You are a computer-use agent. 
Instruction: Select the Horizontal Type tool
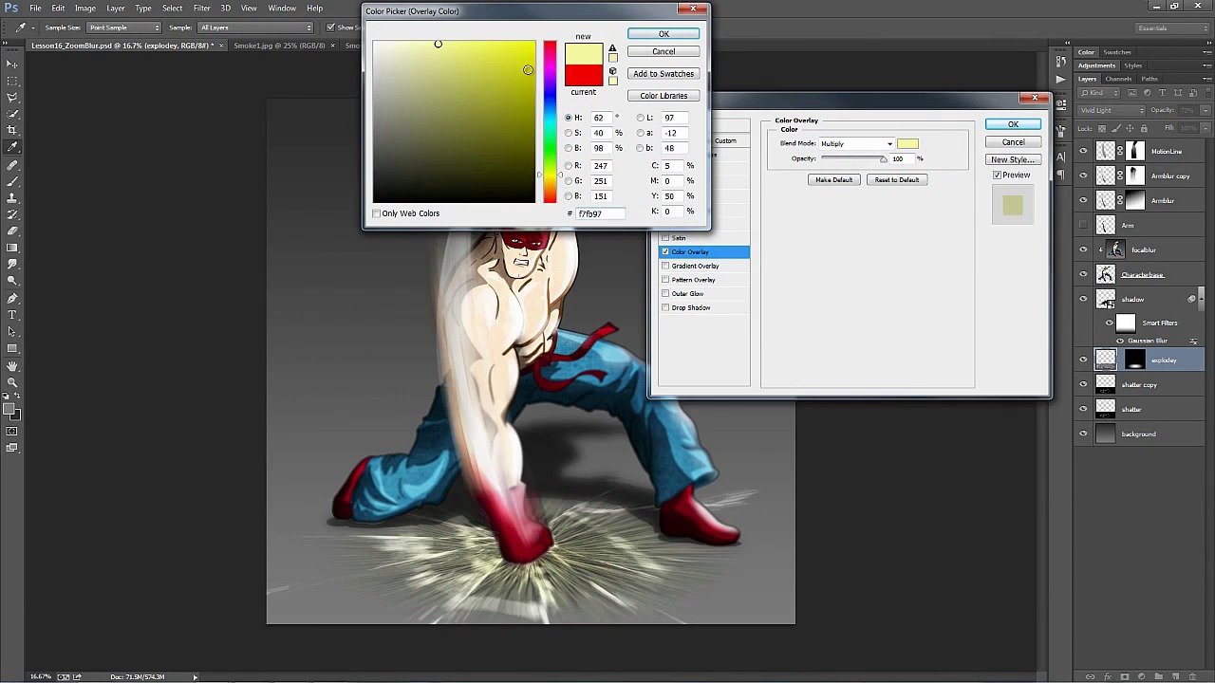tap(11, 314)
